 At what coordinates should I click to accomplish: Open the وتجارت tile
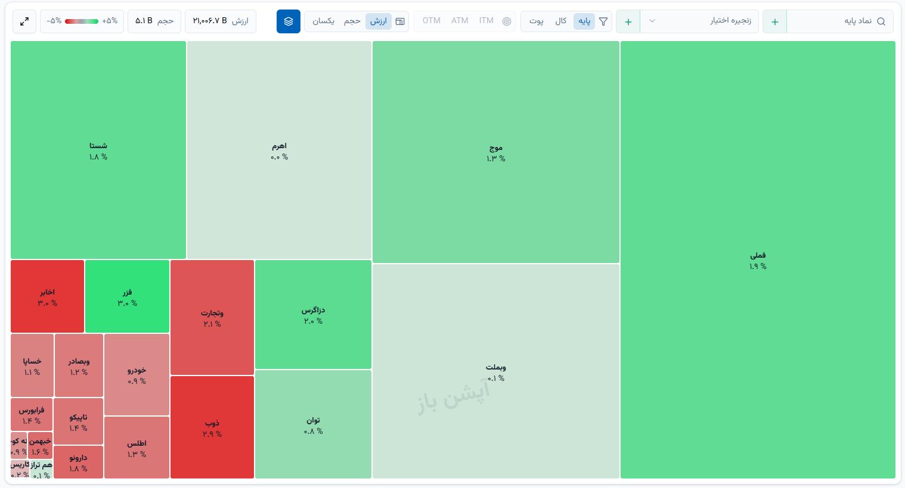tap(212, 317)
